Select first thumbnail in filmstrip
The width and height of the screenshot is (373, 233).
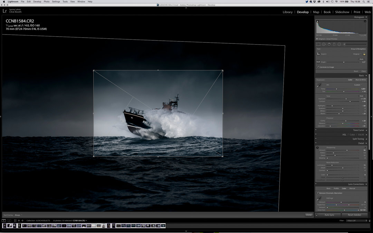click(x=4, y=226)
